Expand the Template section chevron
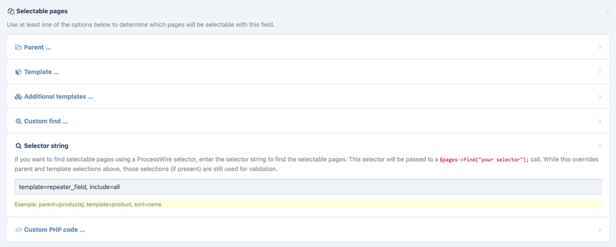This screenshot has width=616, height=247. pyautogui.click(x=600, y=72)
